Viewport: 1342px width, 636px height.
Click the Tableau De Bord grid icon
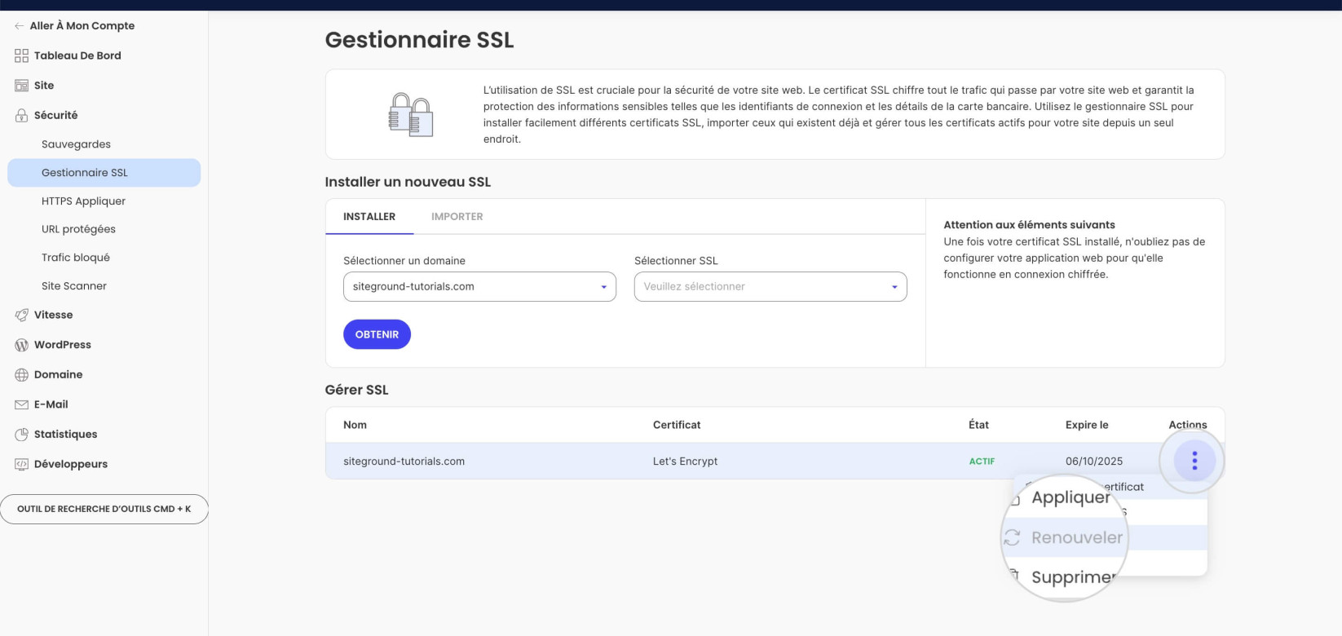click(x=21, y=55)
